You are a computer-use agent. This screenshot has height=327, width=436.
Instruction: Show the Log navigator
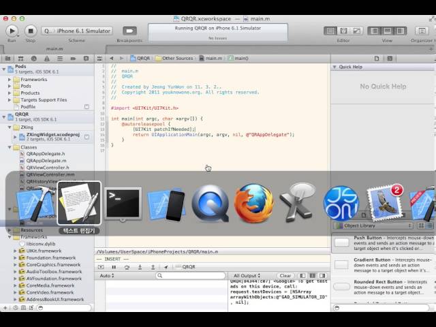point(87,59)
